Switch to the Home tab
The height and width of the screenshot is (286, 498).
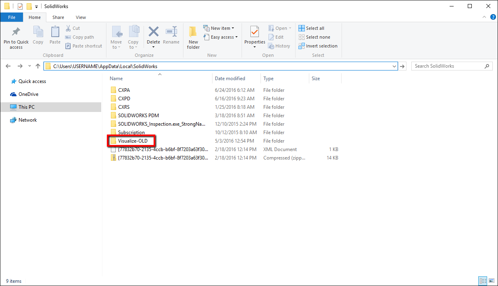coord(35,17)
